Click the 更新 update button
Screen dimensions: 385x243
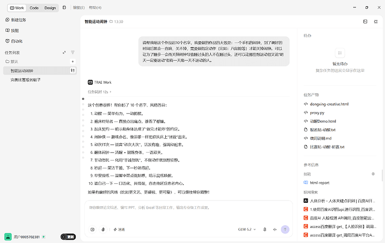point(68,237)
